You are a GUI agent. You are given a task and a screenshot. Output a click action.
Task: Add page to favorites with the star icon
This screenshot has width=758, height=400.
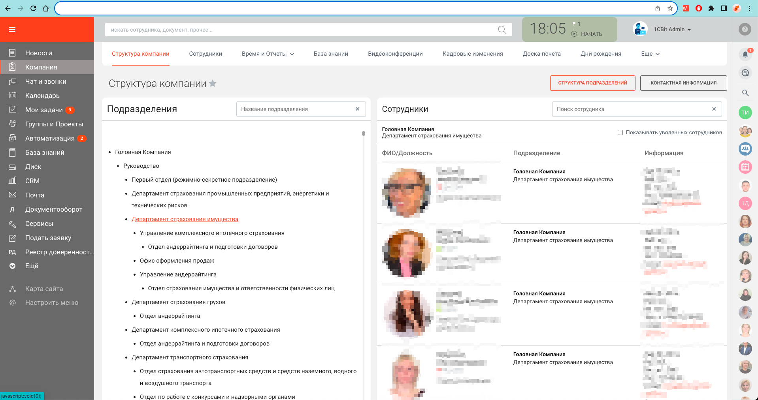(213, 83)
